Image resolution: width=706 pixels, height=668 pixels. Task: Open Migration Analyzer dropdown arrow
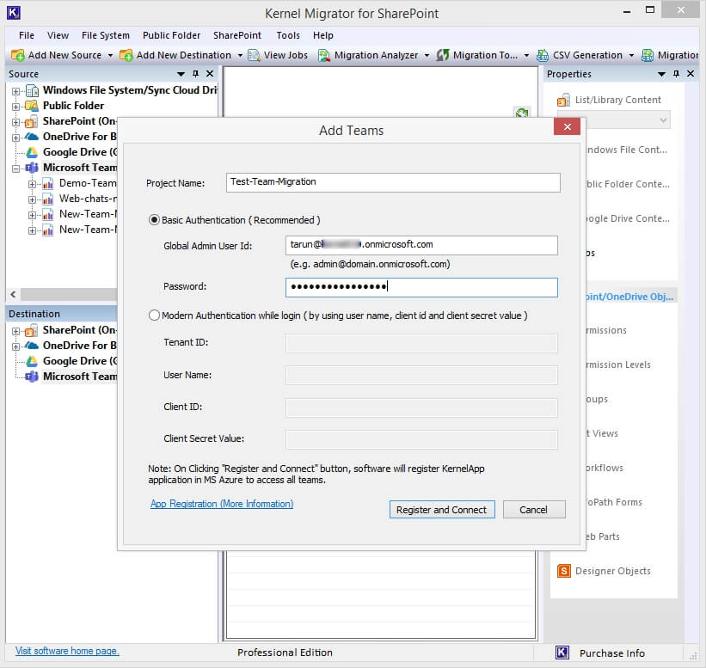point(427,55)
